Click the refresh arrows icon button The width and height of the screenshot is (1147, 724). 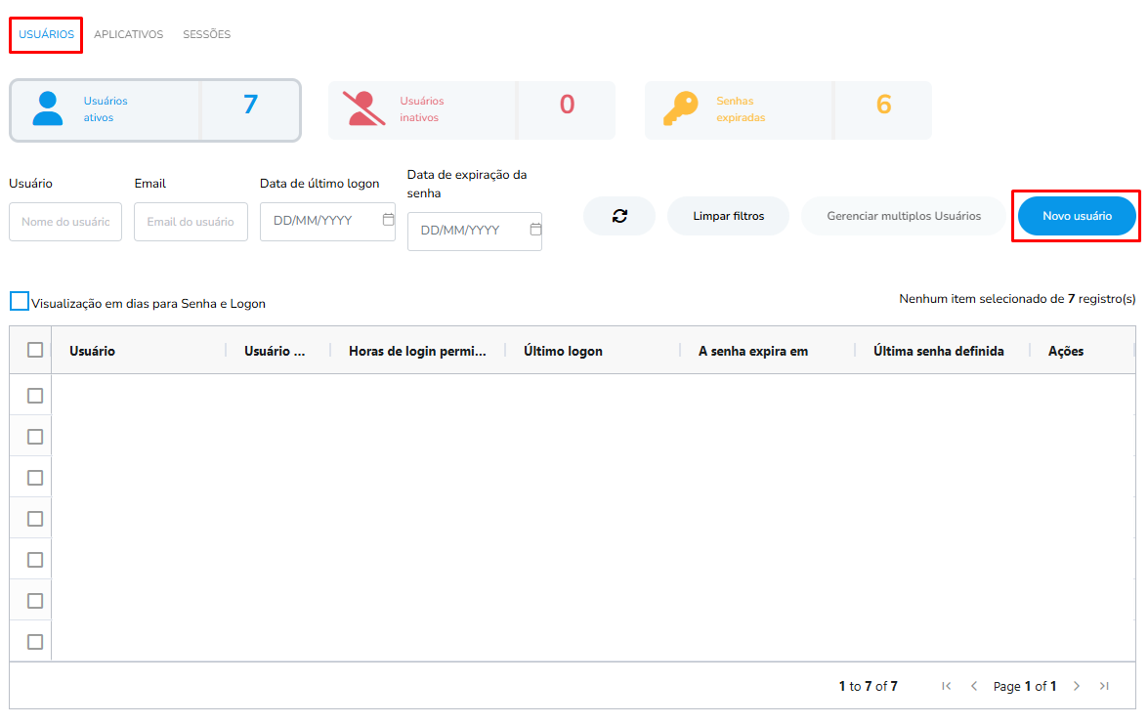coord(619,216)
